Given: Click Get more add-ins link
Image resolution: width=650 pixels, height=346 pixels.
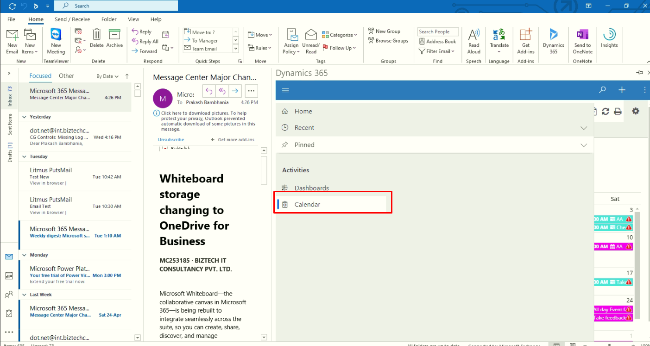Looking at the screenshot, I should [x=232, y=139].
